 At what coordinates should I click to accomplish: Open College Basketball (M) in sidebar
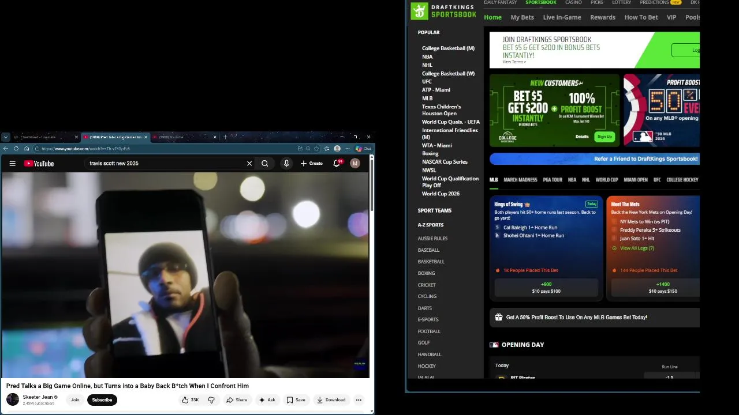448,48
